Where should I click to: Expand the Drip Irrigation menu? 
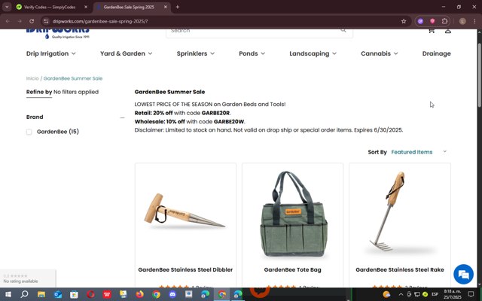[x=50, y=53]
